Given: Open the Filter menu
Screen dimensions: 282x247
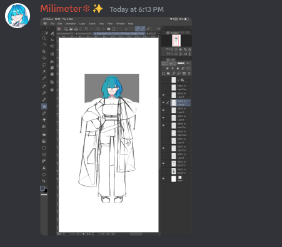Looking at the screenshot, I should click(110, 24).
